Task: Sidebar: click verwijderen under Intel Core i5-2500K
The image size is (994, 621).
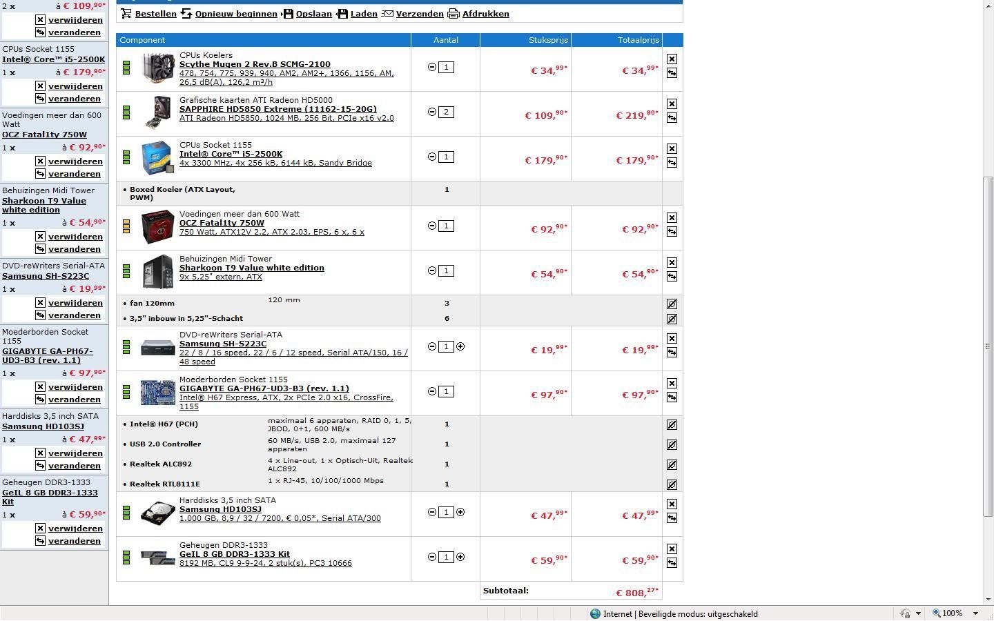Action: click(x=75, y=86)
